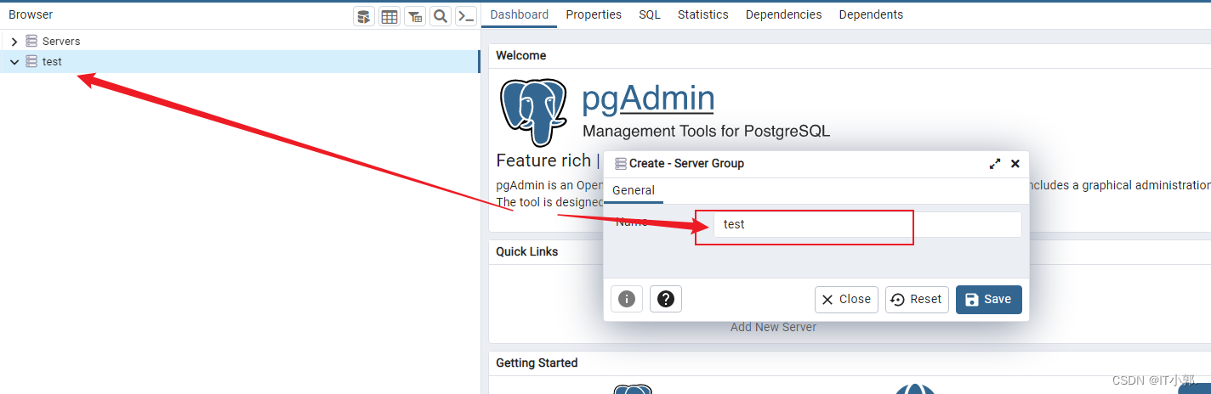Expand the Servers tree node
Image resolution: width=1211 pixels, height=394 pixels.
tap(14, 41)
